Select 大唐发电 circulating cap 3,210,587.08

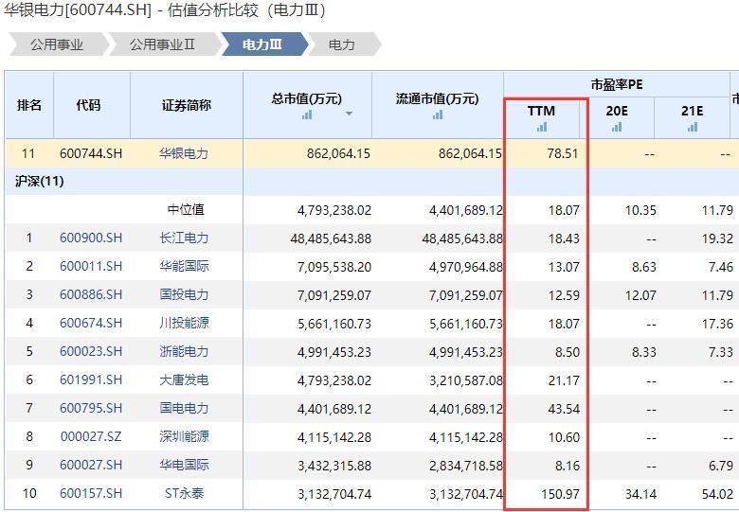click(x=465, y=380)
